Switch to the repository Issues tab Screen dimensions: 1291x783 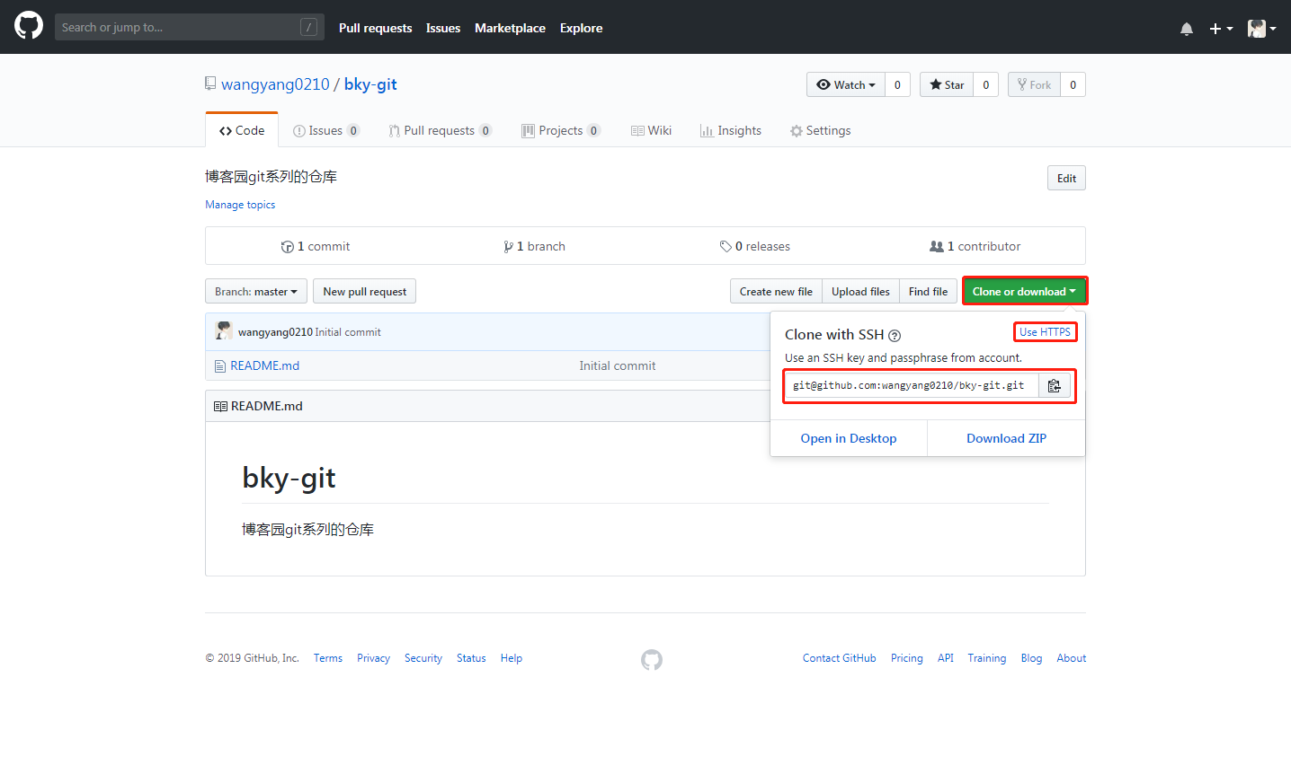click(326, 130)
